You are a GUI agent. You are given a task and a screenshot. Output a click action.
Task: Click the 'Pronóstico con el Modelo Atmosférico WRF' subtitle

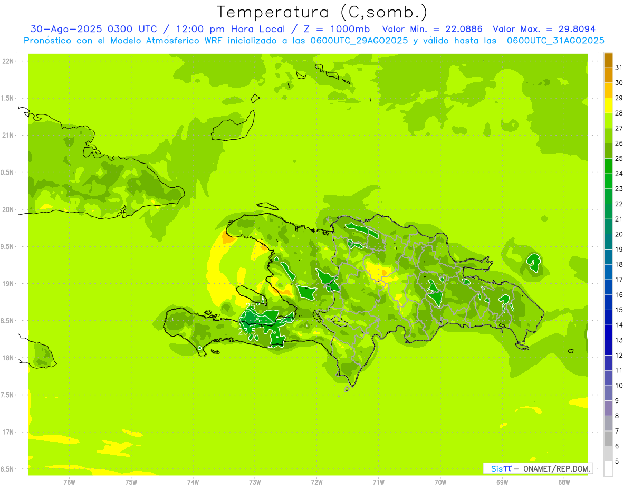(124, 41)
